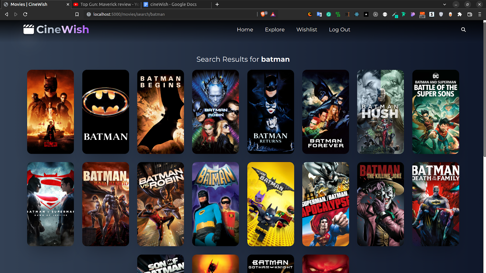
Task: Click Log Out in navbar
Action: tap(339, 29)
